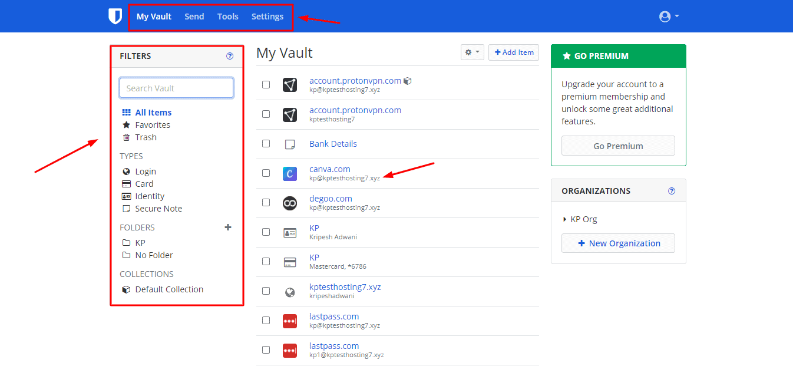The height and width of the screenshot is (366, 793).
Task: Open the vault gear options dropdown
Action: click(472, 52)
